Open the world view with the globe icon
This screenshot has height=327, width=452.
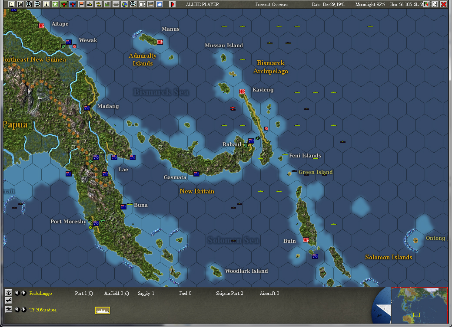coord(124,4)
